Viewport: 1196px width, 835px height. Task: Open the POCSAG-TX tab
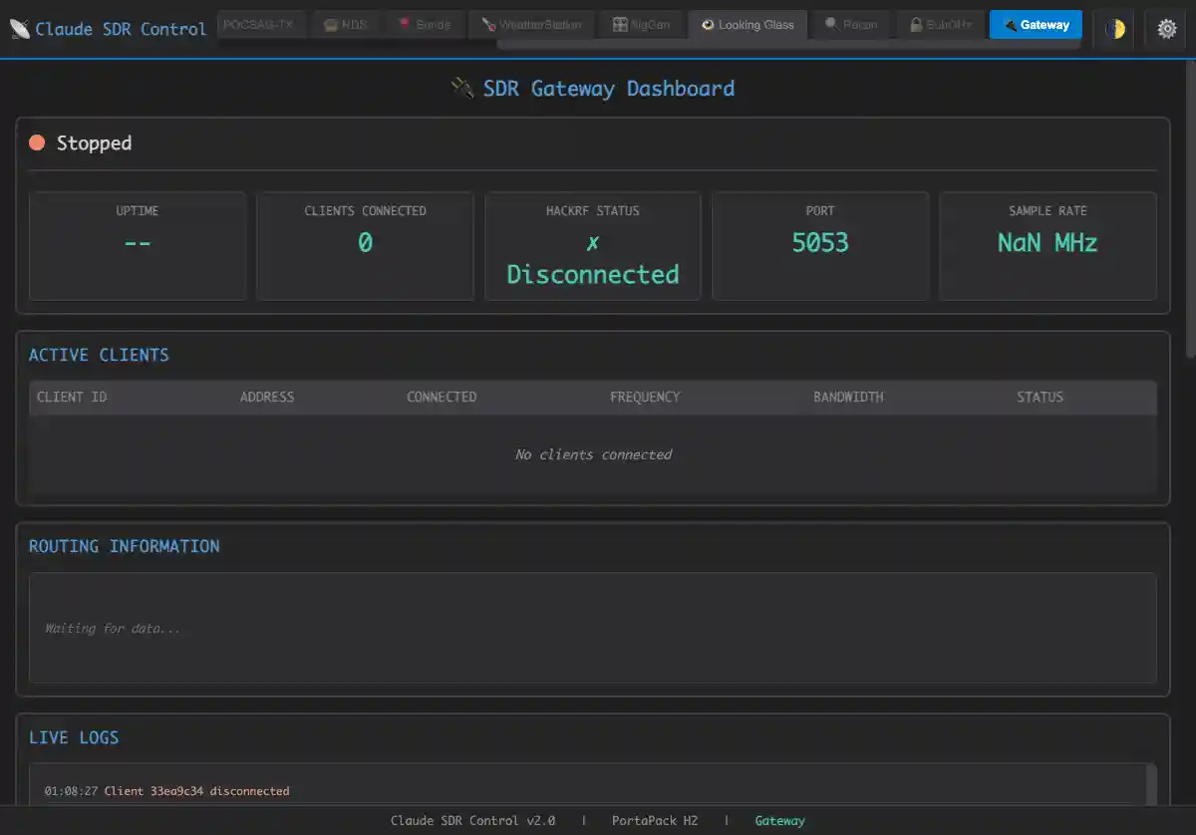(x=259, y=25)
